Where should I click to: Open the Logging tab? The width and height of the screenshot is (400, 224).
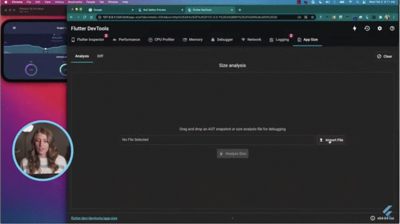coord(279,39)
